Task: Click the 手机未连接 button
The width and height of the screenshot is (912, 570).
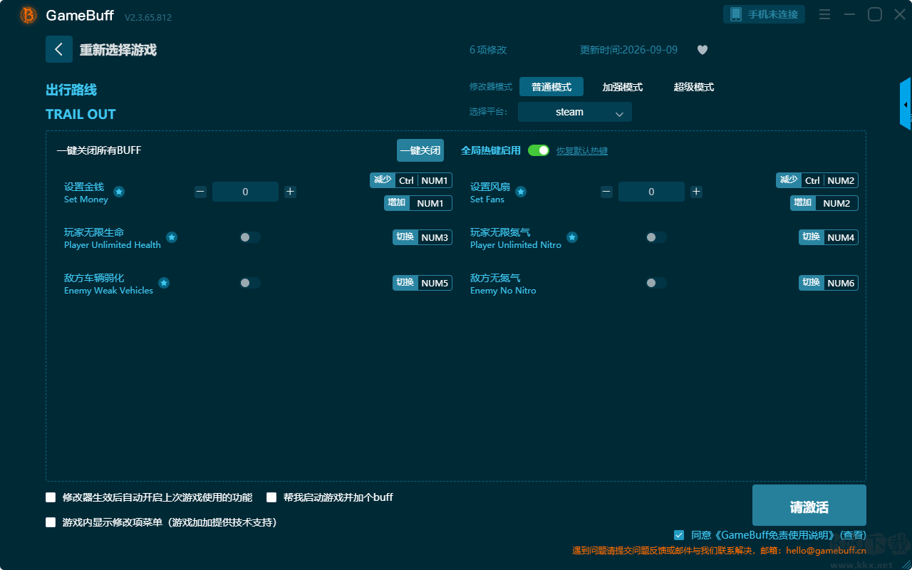Action: (x=765, y=14)
